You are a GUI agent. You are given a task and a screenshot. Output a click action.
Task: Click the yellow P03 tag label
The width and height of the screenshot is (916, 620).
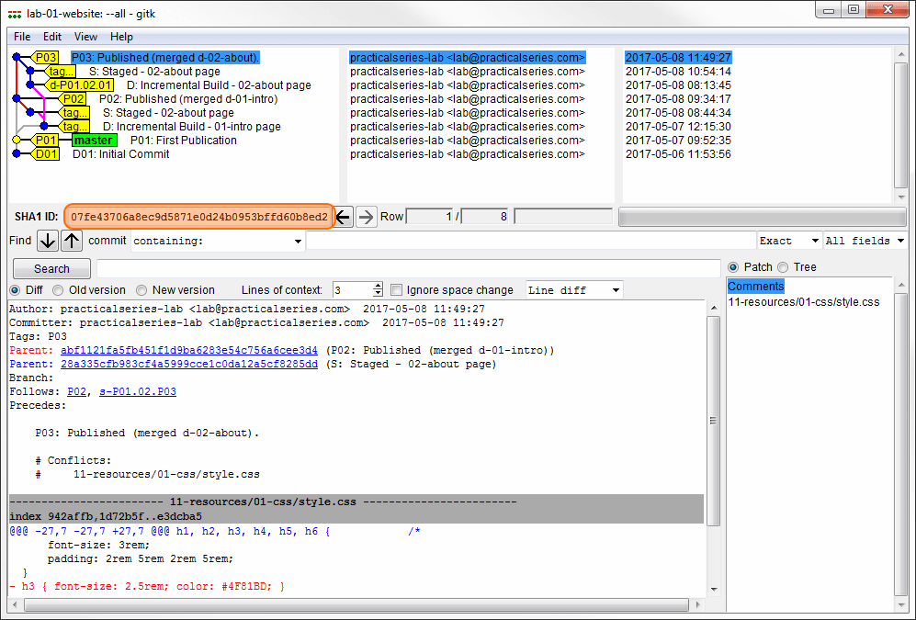coord(46,57)
